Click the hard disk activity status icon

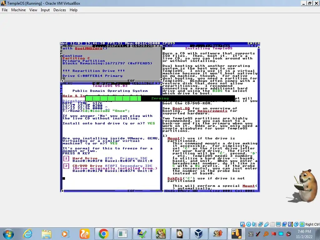click(242, 224)
